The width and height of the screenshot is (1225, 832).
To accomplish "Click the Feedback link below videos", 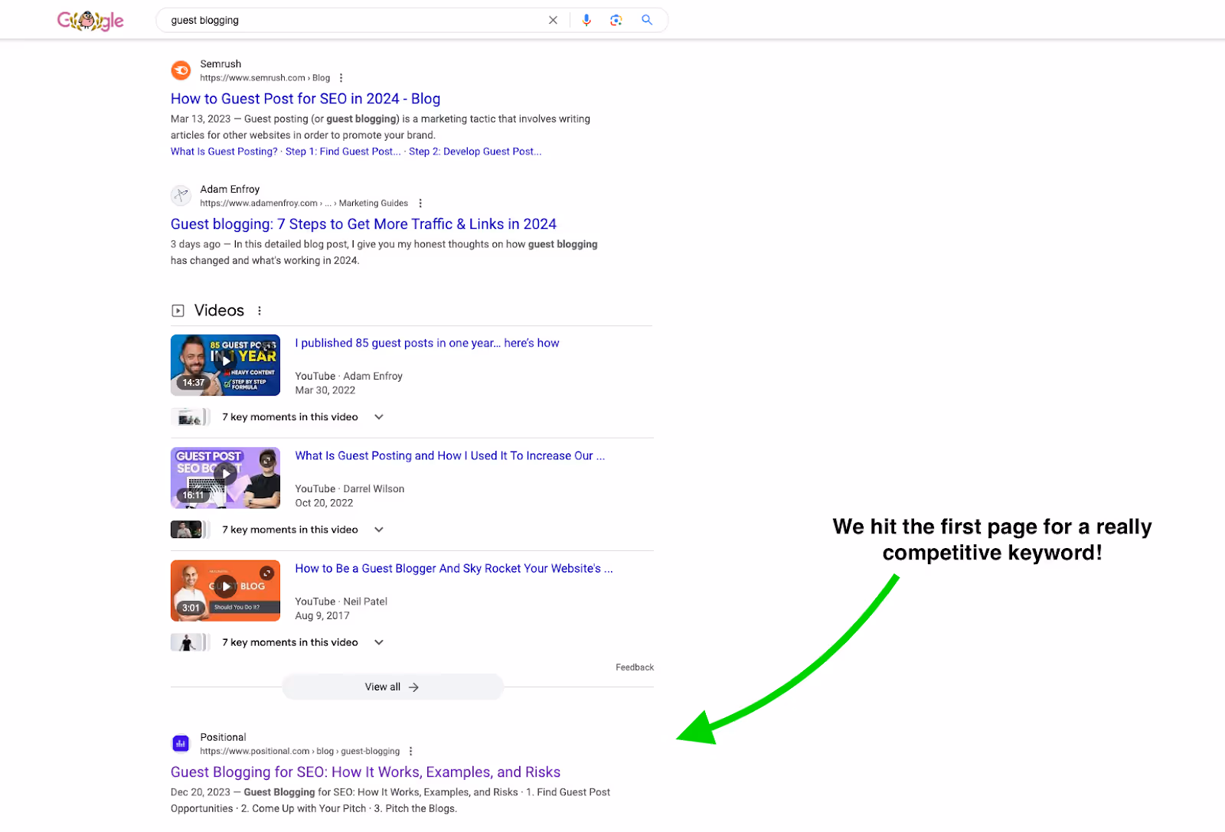I will 635,667.
